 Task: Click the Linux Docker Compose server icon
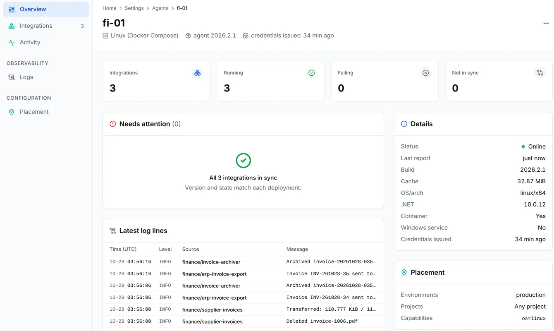point(105,36)
